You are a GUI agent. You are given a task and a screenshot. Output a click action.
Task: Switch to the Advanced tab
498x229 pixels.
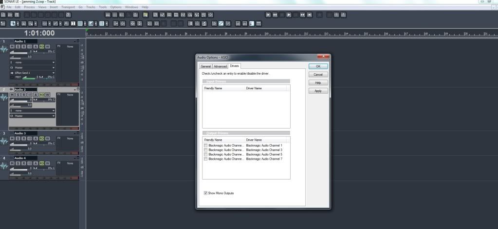point(220,66)
